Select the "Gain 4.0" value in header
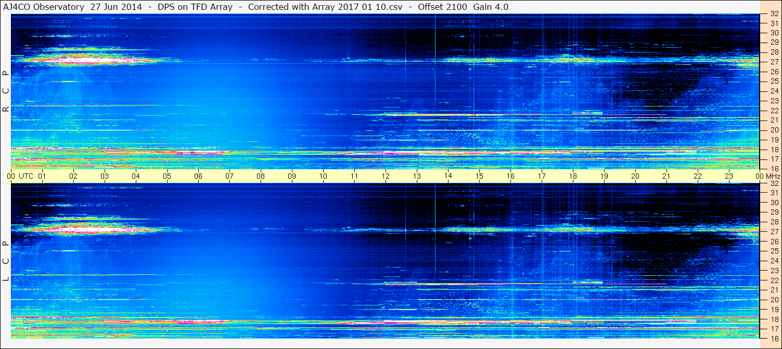The image size is (782, 349). (491, 7)
